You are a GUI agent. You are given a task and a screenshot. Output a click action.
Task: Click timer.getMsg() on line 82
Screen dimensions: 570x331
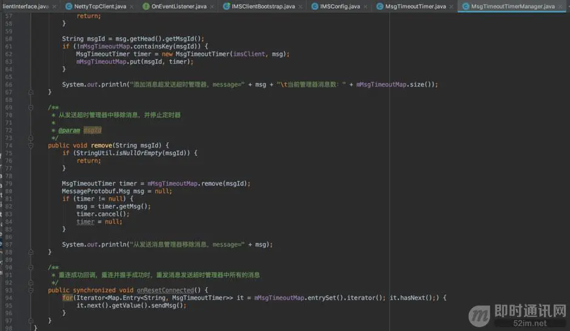(124, 206)
